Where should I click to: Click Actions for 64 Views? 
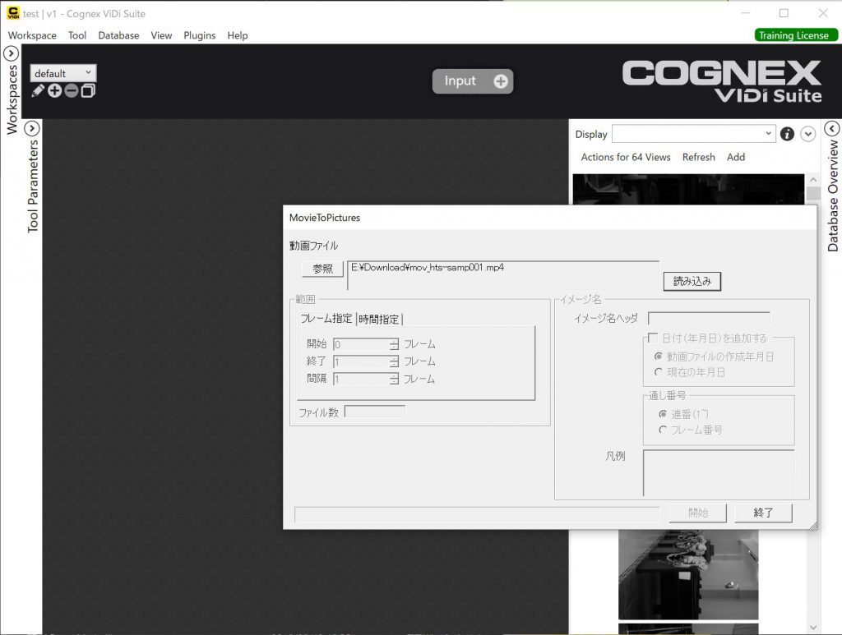click(626, 157)
